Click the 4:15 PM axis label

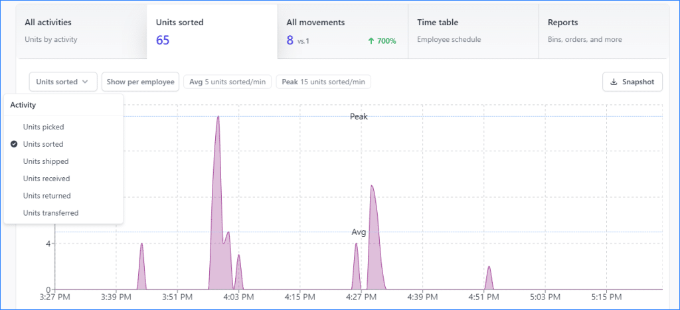[299, 297]
